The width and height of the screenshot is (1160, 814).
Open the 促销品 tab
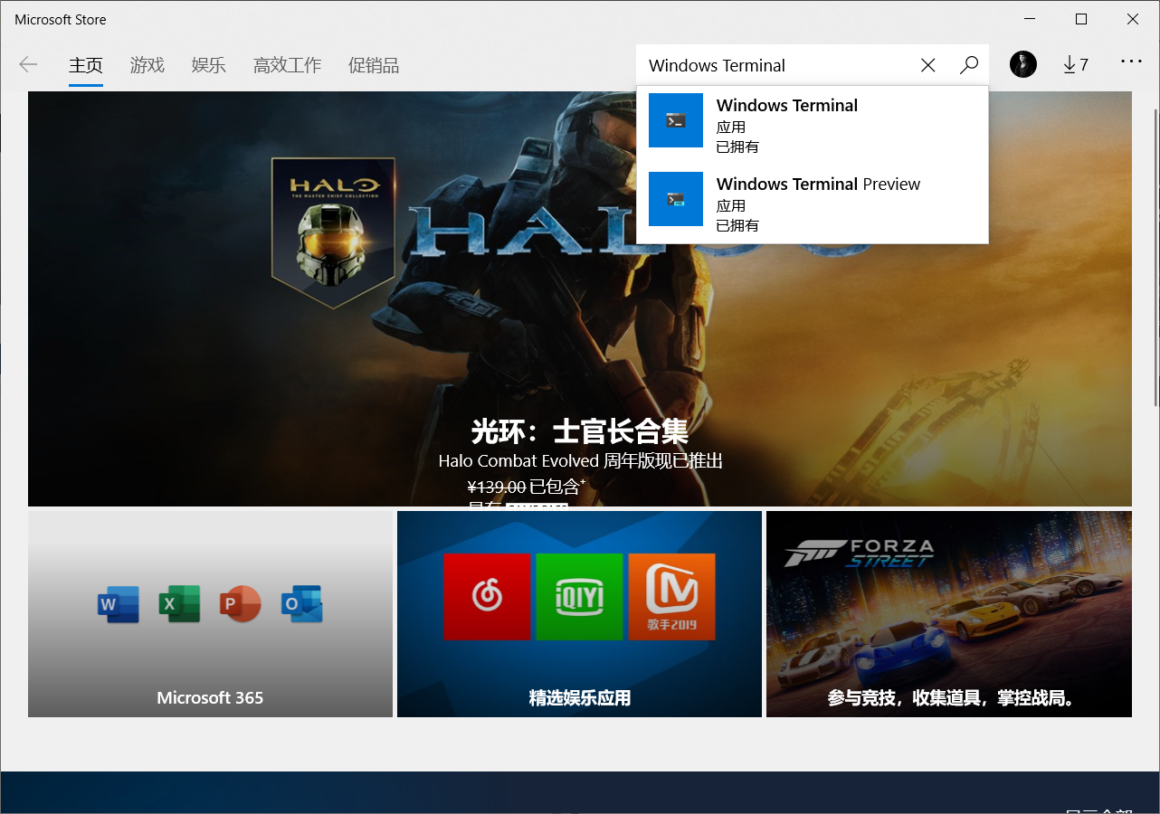pyautogui.click(x=374, y=65)
